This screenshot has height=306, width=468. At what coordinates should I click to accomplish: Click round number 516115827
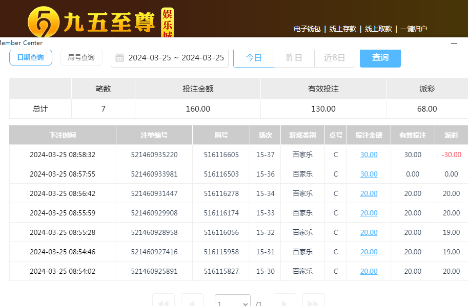pos(221,271)
